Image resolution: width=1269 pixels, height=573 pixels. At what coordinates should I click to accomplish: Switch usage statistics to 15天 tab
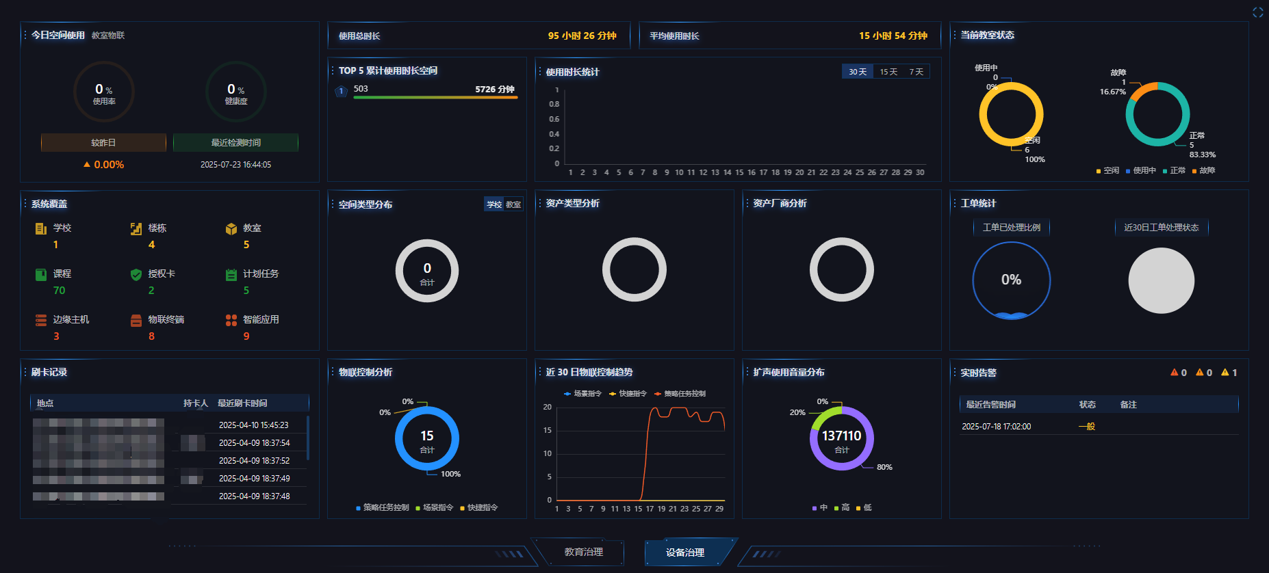(x=888, y=72)
